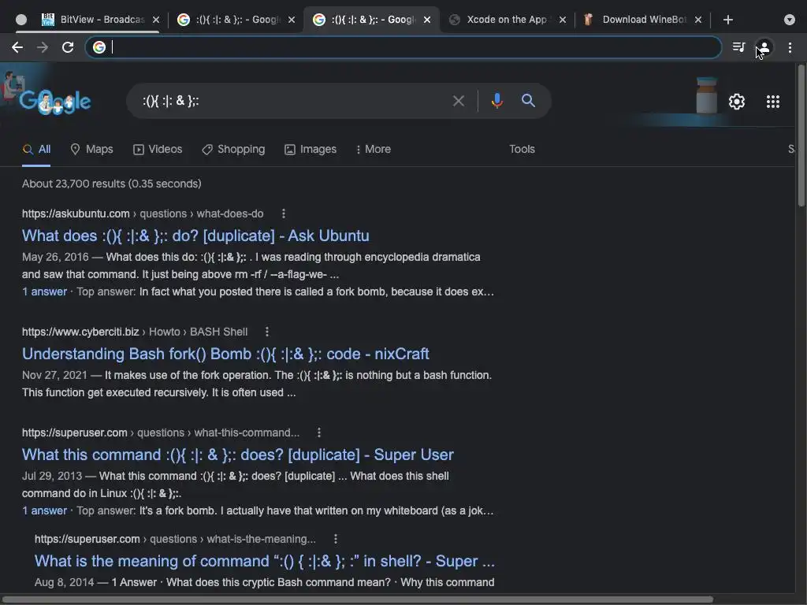Click the vertical page scrollbar

801,135
